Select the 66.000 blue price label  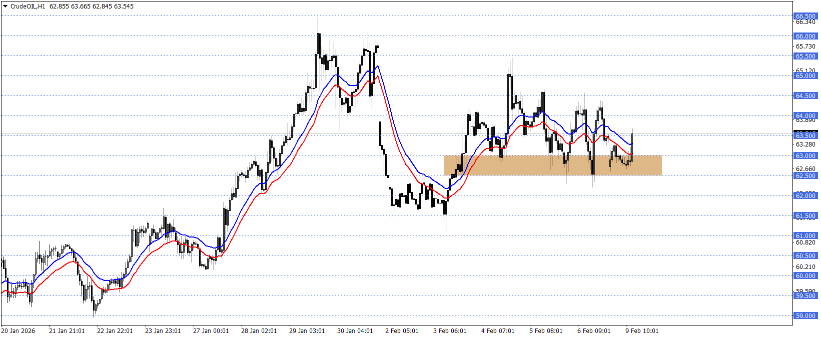805,36
